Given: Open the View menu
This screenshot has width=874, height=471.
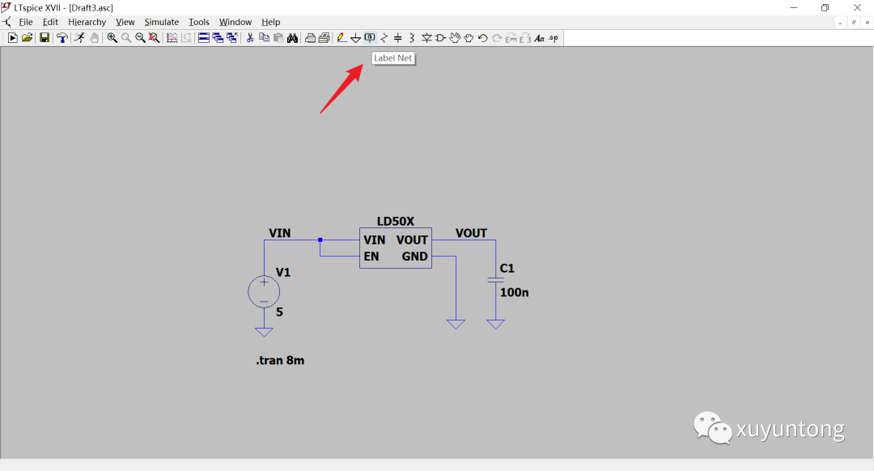Looking at the screenshot, I should 125,22.
